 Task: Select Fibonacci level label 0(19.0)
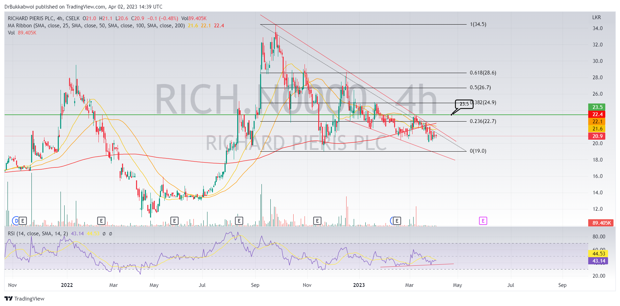[478, 151]
